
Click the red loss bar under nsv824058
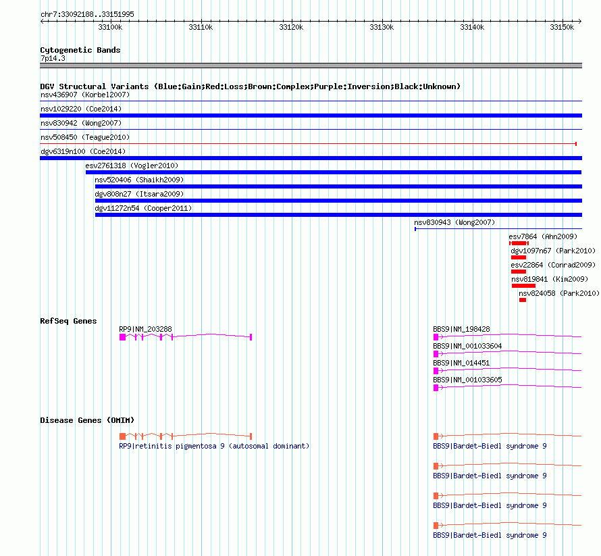(x=523, y=300)
